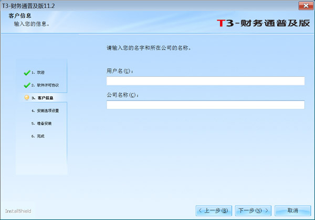315x220 pixels.
Task: Close the installer window with the X button
Action: click(x=303, y=5)
